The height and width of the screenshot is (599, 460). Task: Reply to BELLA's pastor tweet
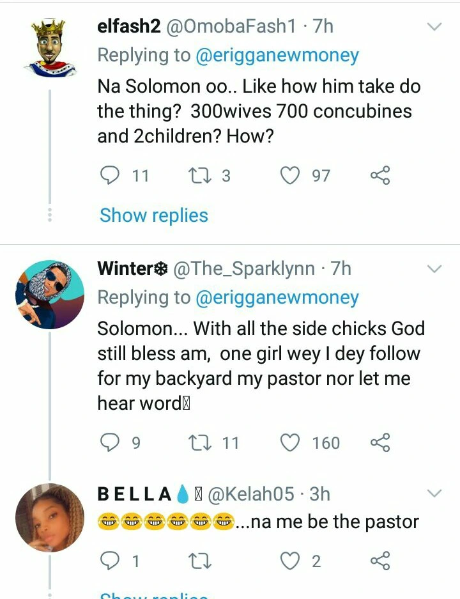111,561
